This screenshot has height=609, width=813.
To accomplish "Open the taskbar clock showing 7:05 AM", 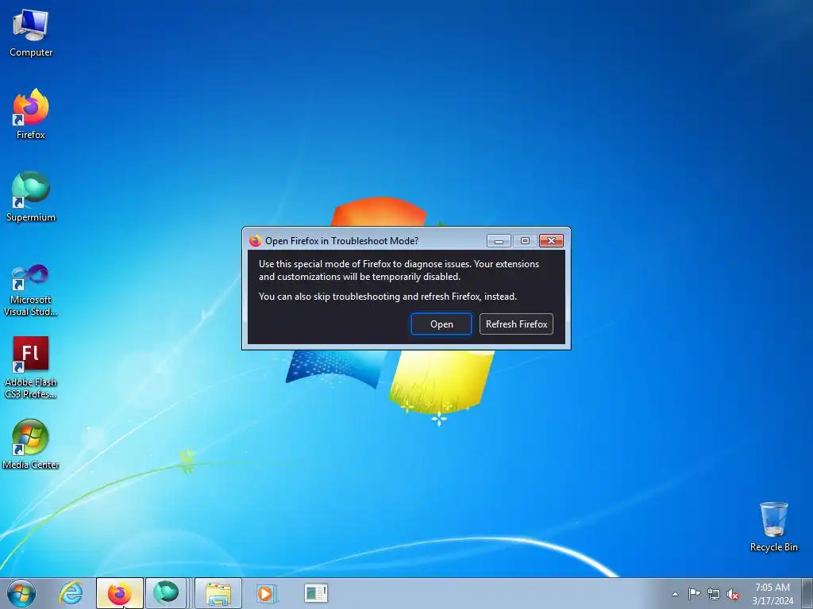I will (x=773, y=594).
